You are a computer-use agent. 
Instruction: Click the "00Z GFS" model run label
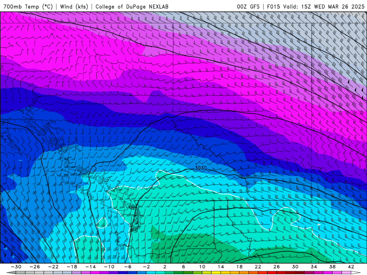coord(248,7)
